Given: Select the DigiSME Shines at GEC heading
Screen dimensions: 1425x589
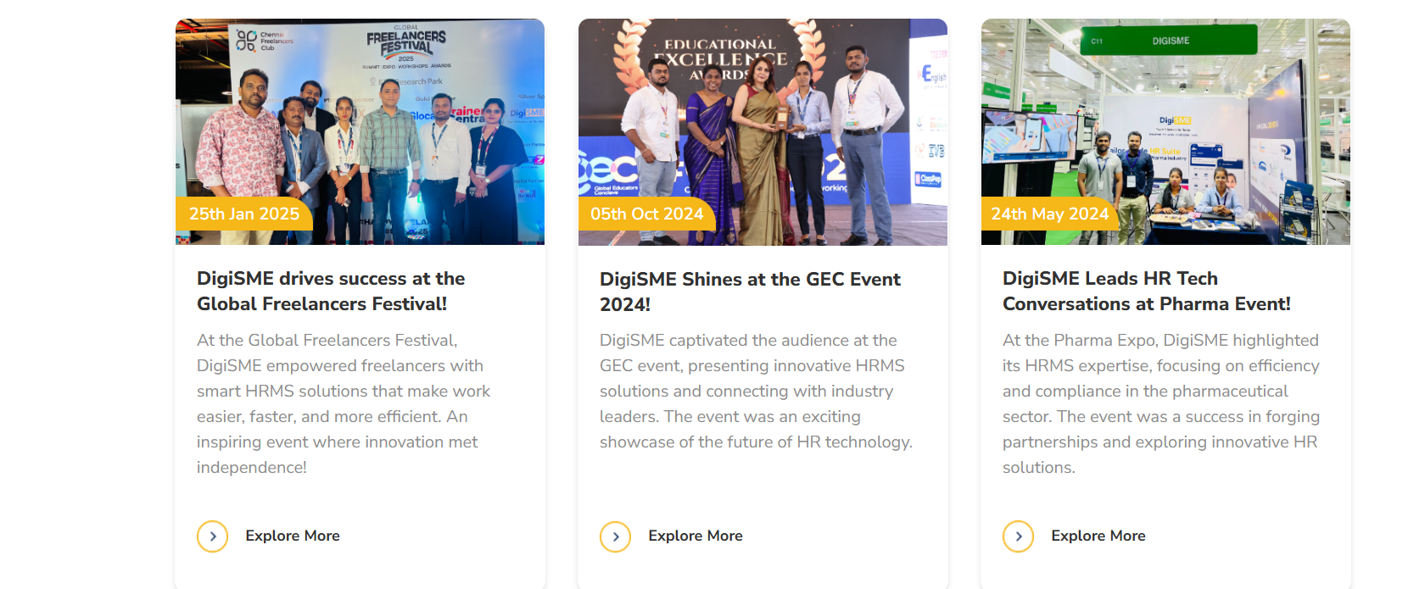Looking at the screenshot, I should pos(750,291).
